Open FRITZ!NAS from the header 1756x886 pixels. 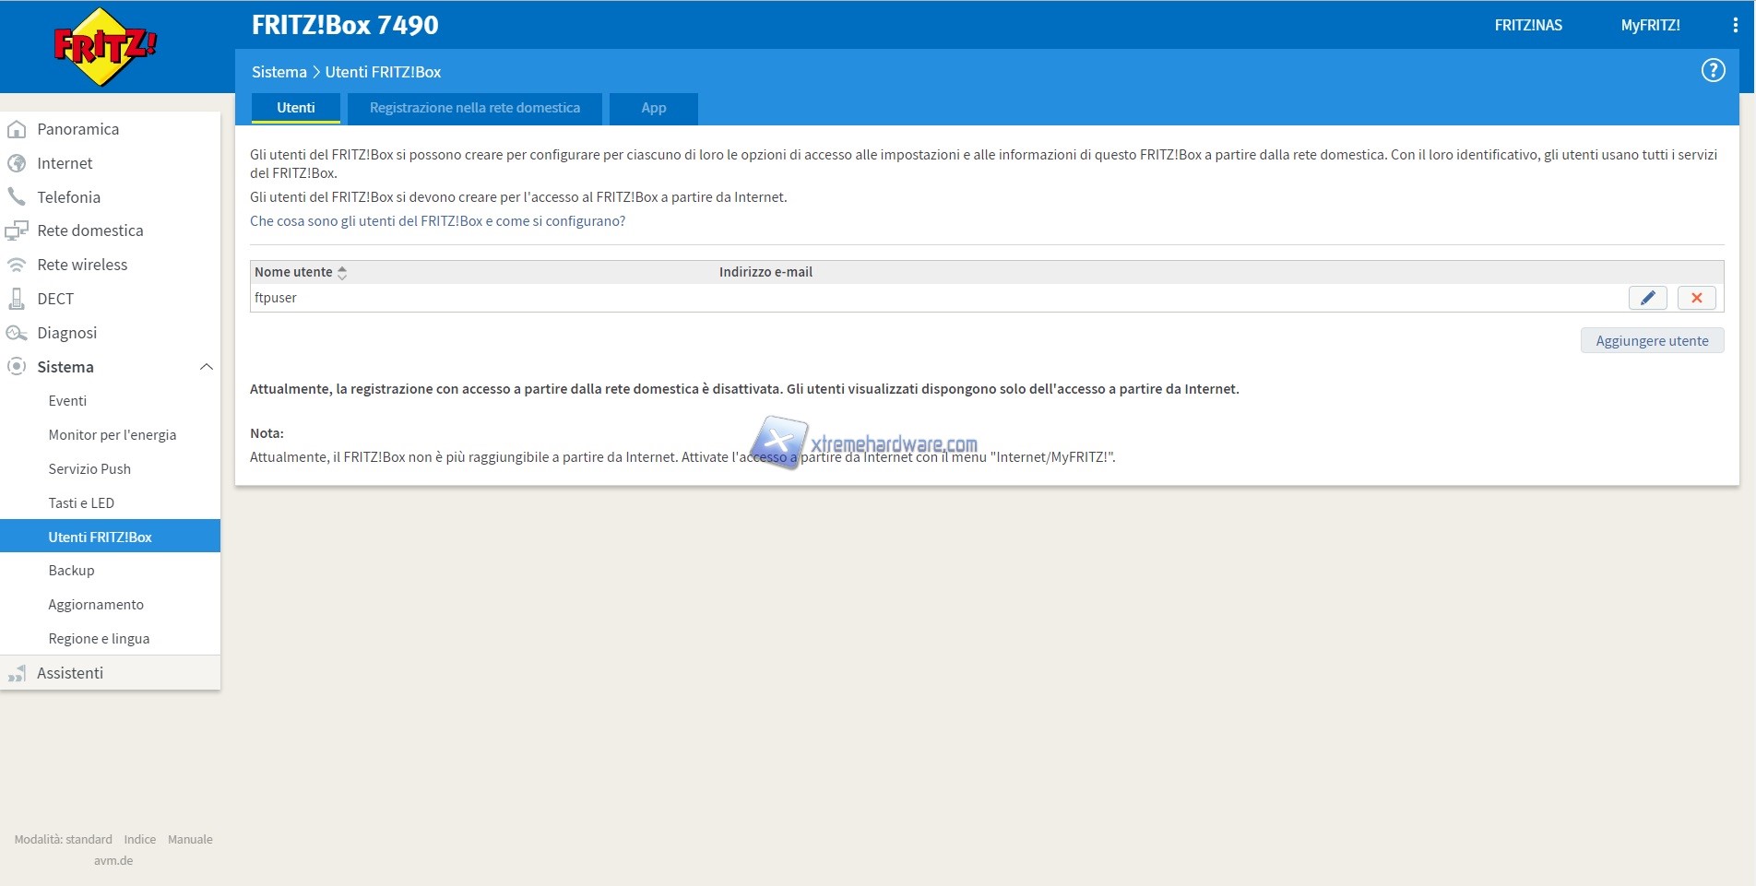(1527, 26)
